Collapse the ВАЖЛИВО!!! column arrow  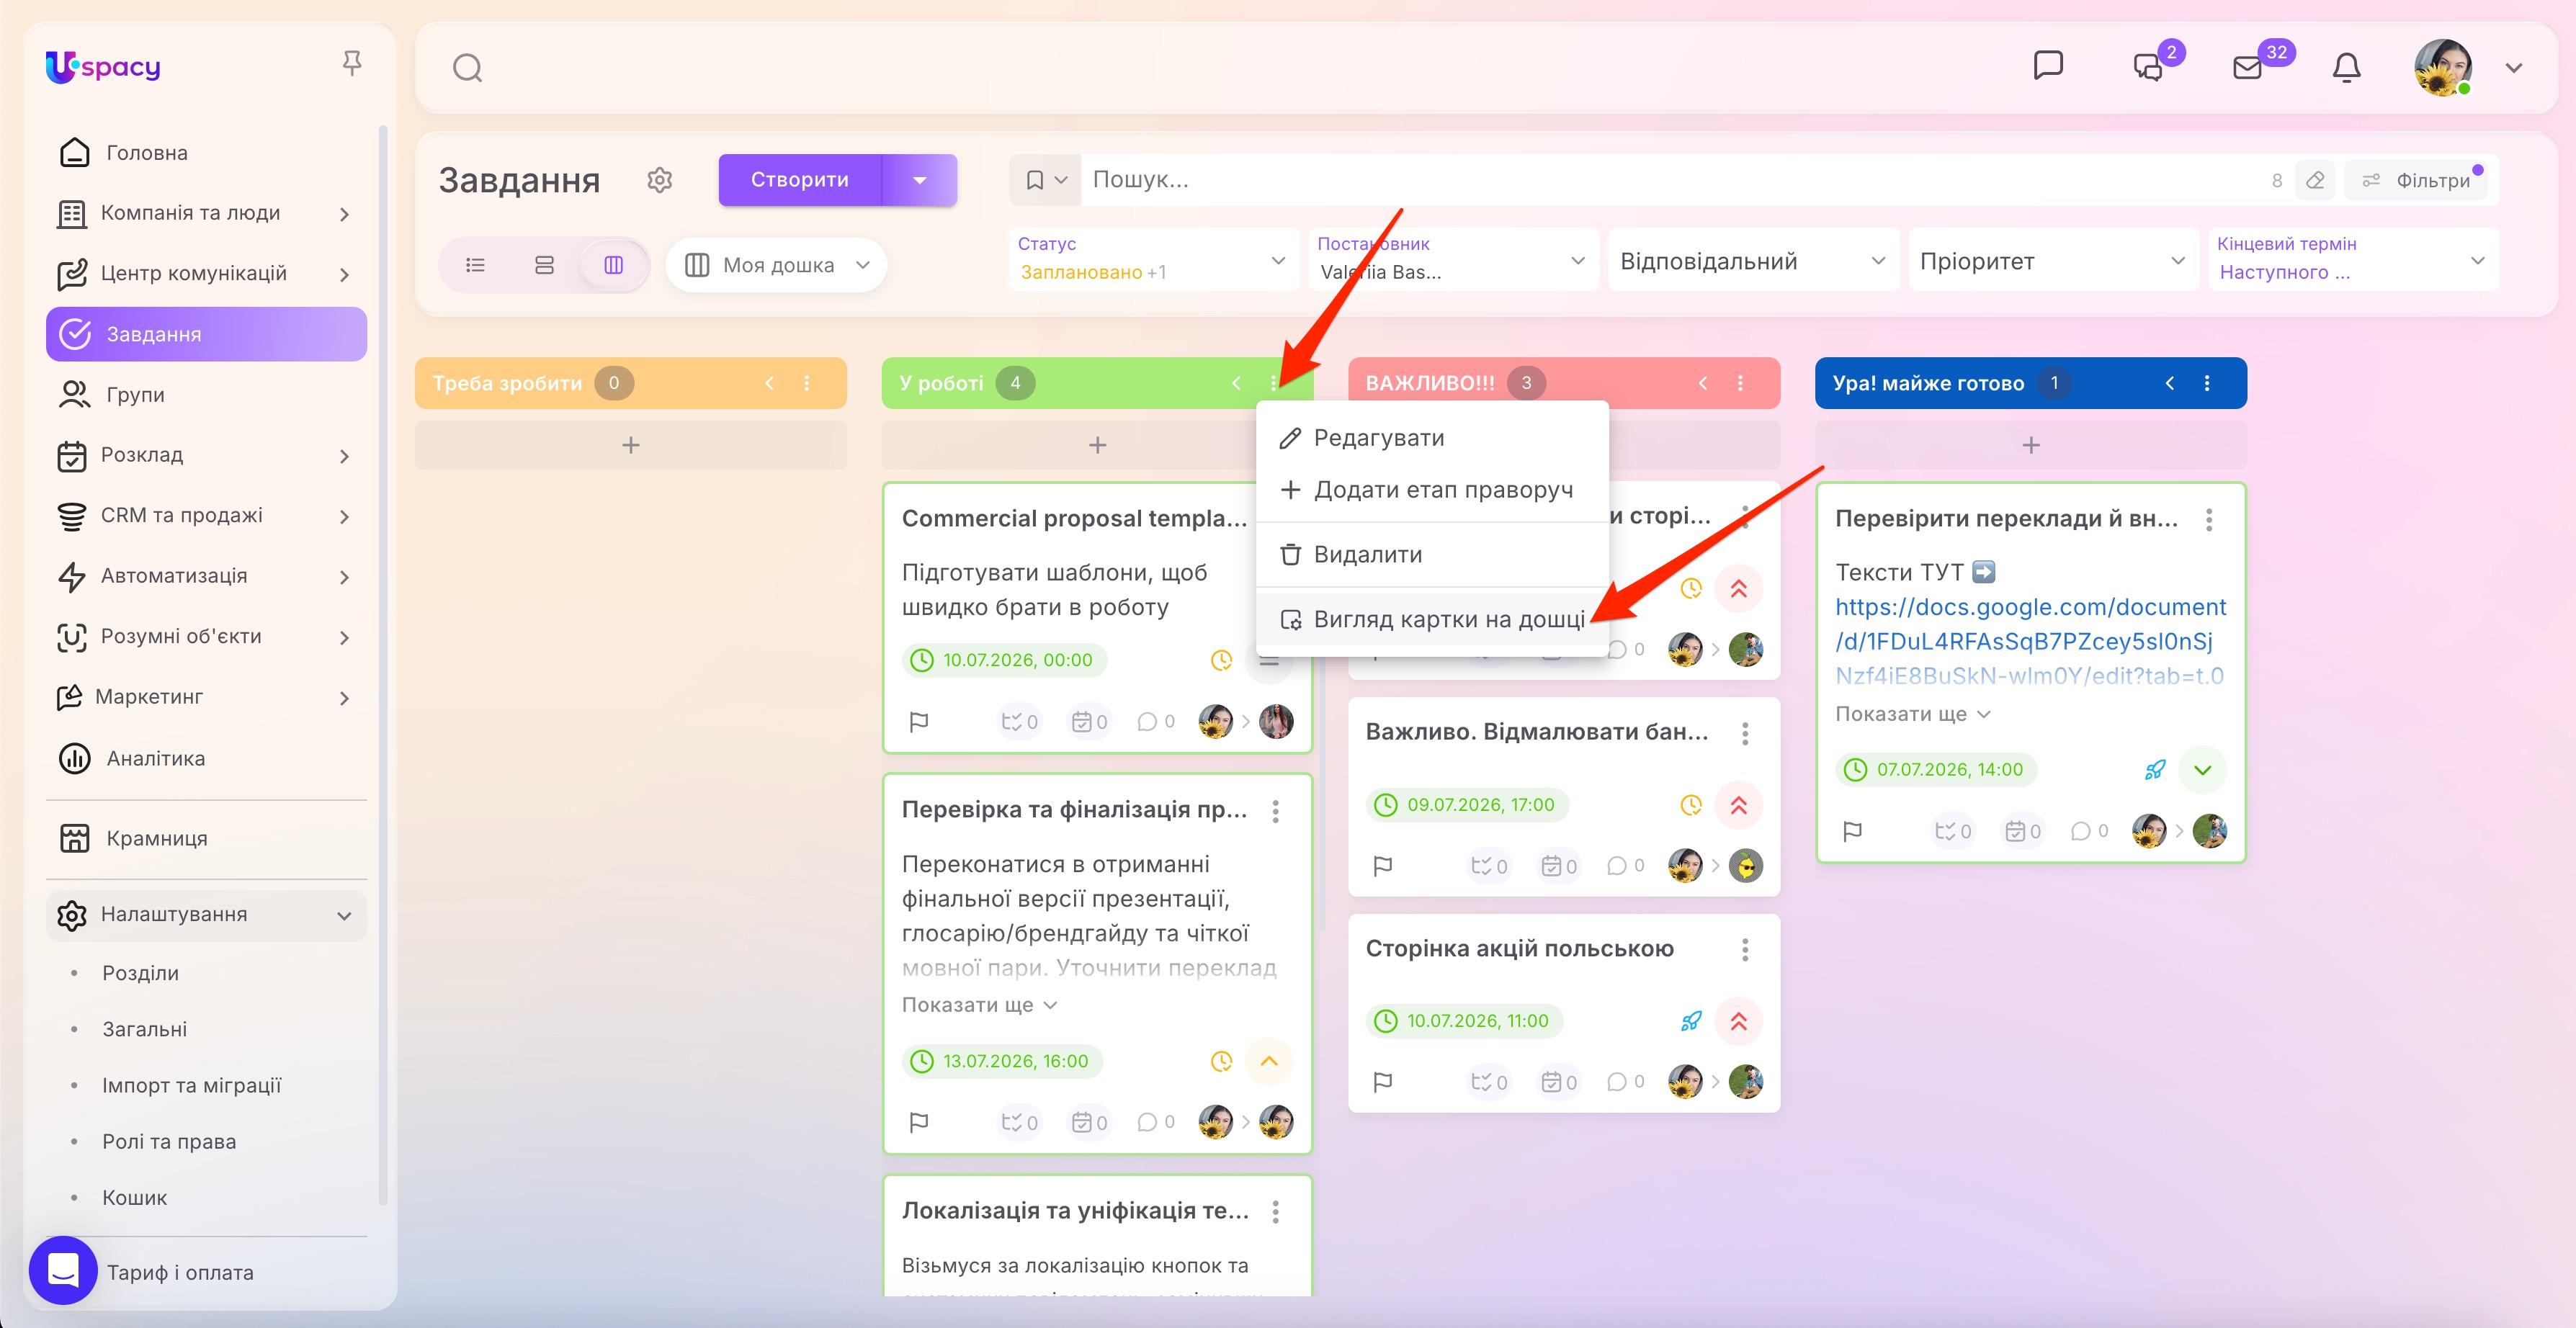(x=1703, y=383)
